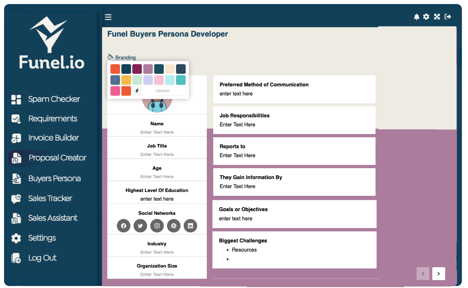Click the Buyers Persona sidebar icon
Image resolution: width=468 pixels, height=288 pixels.
click(16, 179)
